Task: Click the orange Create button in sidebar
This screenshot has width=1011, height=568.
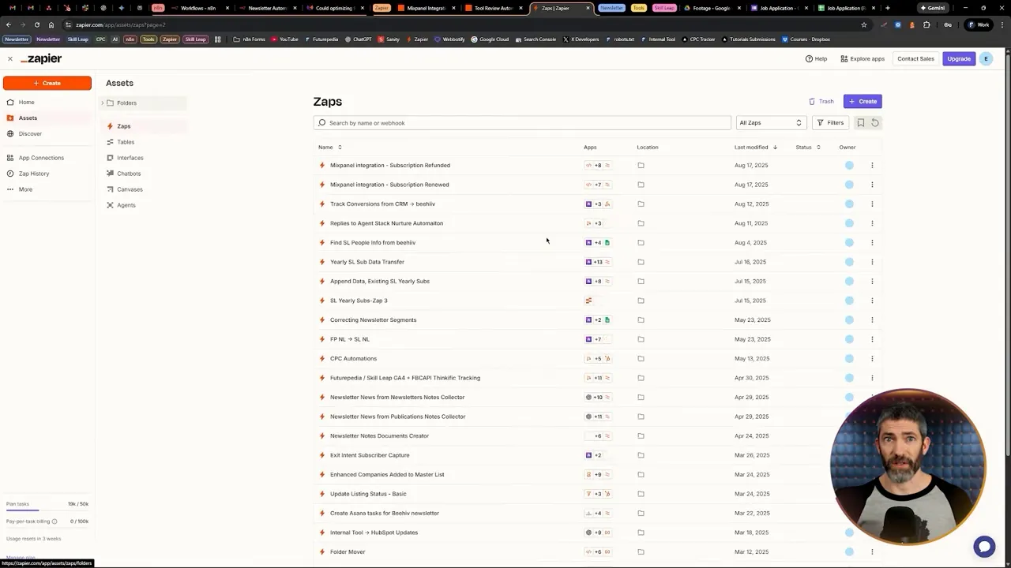Action: point(47,83)
